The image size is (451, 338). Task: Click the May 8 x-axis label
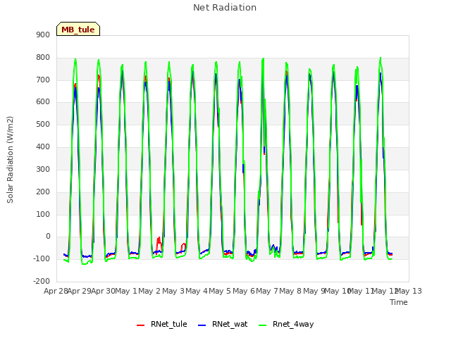(290, 291)
